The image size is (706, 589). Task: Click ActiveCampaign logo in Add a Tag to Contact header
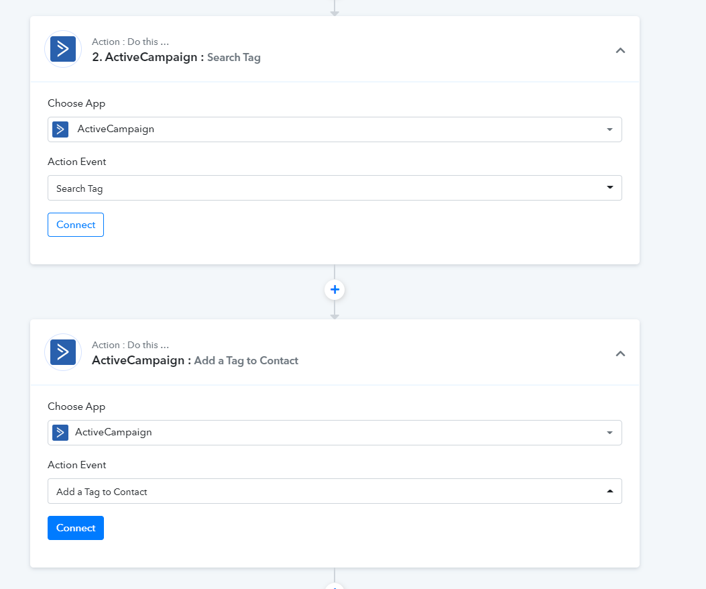tap(63, 352)
